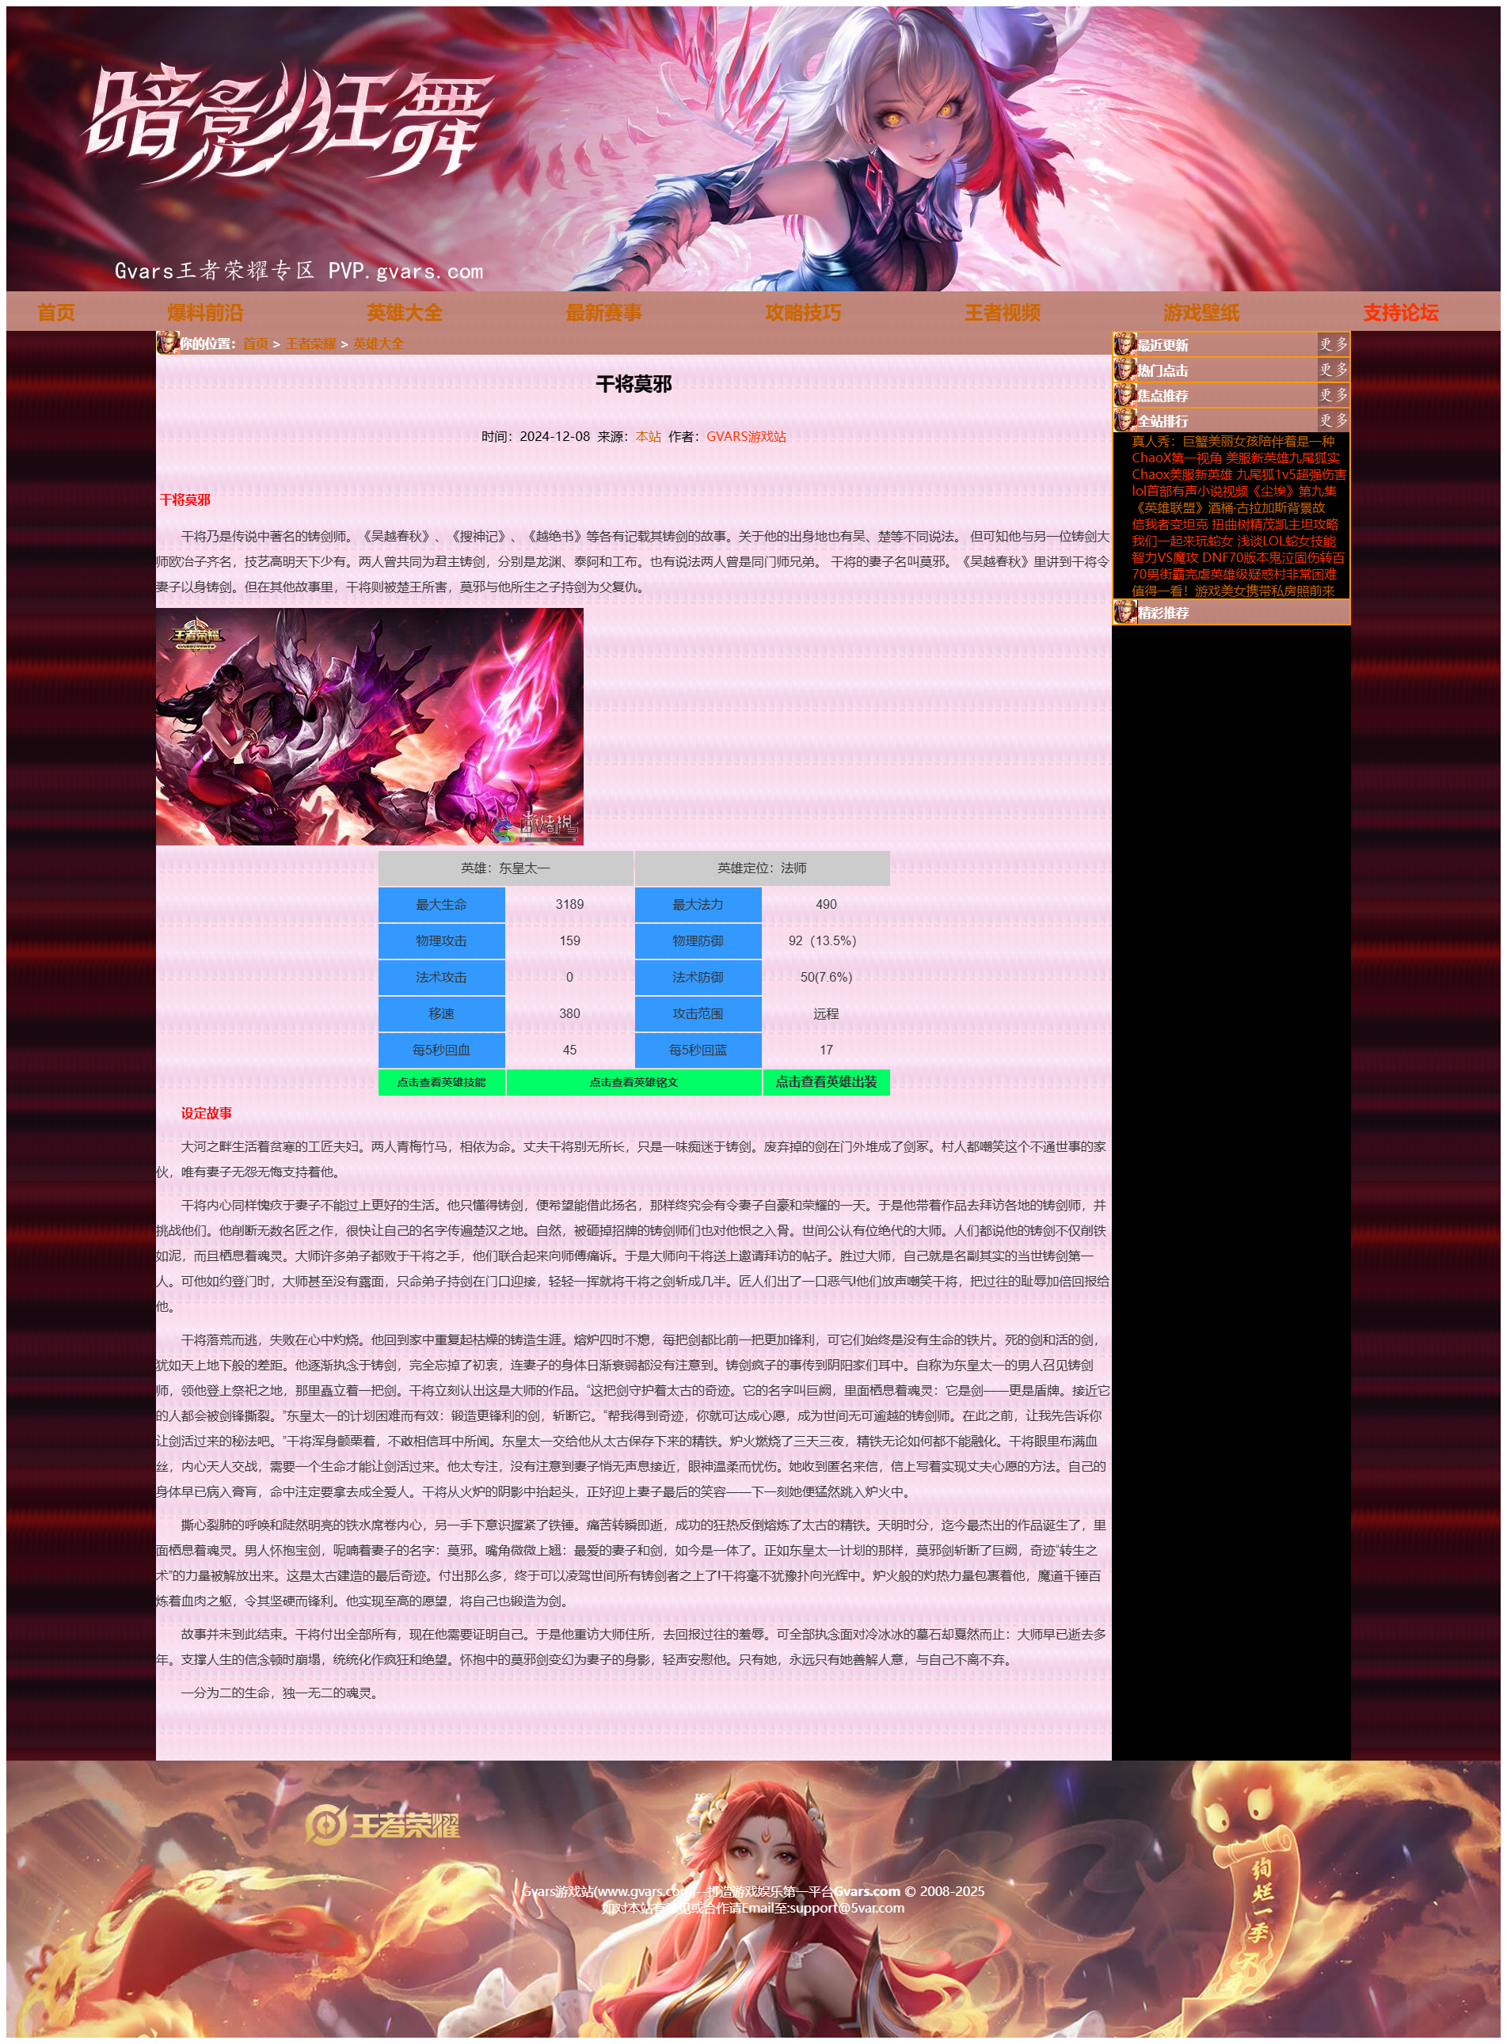Click GVARS游戏站 author link
Image resolution: width=1507 pixels, height=2044 pixels.
coord(746,437)
